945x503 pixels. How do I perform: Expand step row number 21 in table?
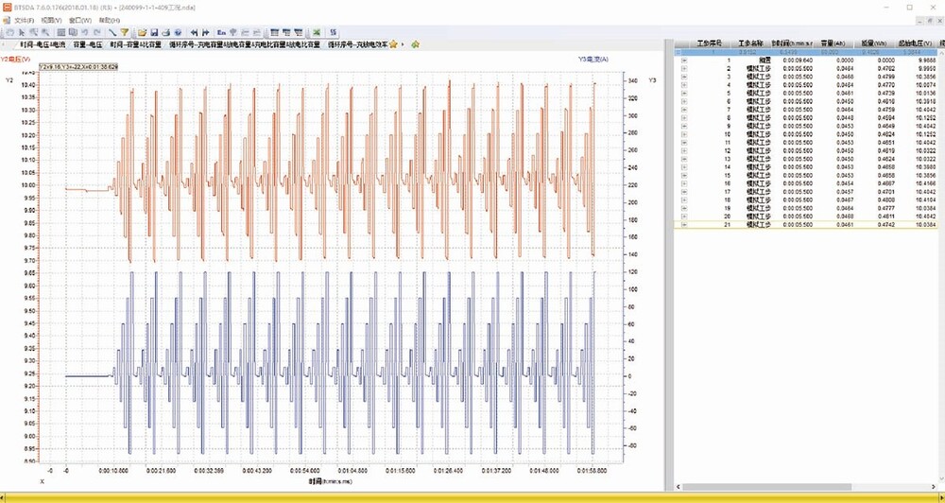click(x=684, y=225)
